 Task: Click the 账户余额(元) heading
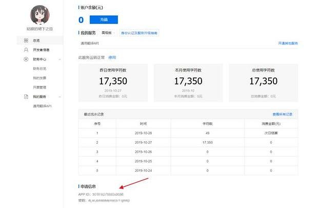click(92, 8)
